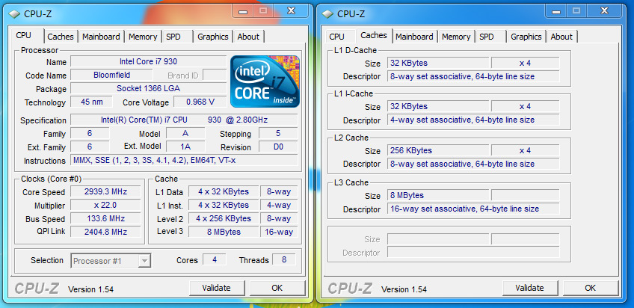
Task: Open Graphics tab in right window
Action: click(526, 37)
